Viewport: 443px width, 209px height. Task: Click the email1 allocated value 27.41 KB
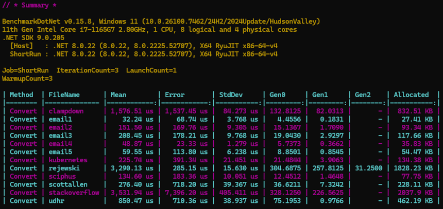click(417, 120)
